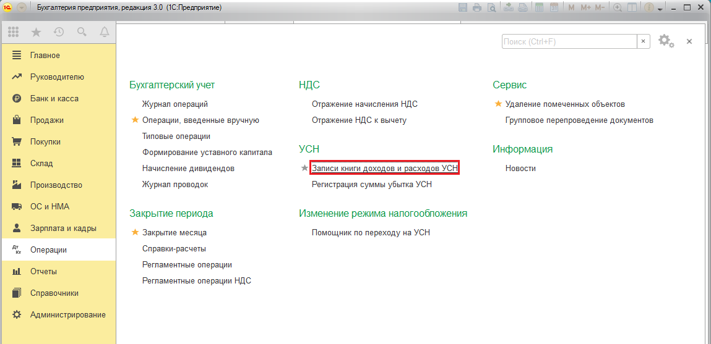Open Favorites via the star icon in the tools panel
711x344 pixels.
tap(36, 31)
